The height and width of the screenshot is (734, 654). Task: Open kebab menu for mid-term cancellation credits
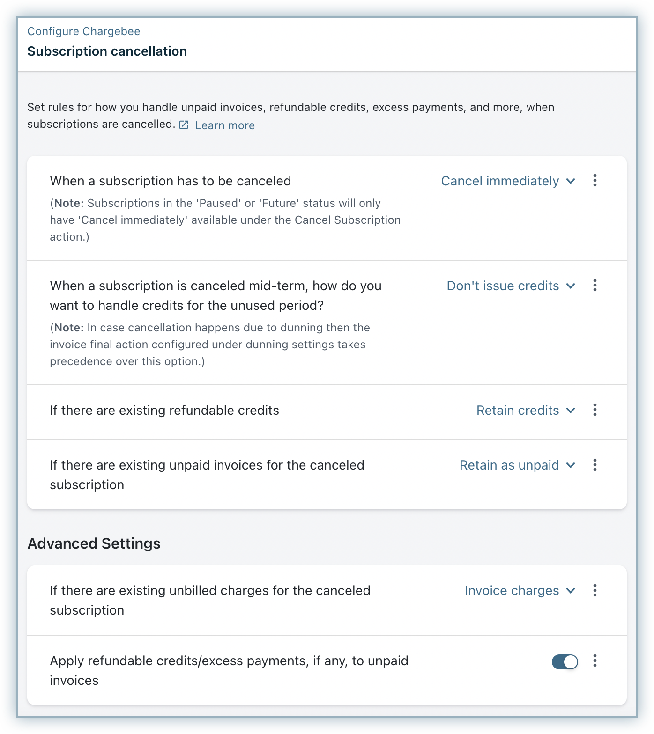tap(595, 286)
